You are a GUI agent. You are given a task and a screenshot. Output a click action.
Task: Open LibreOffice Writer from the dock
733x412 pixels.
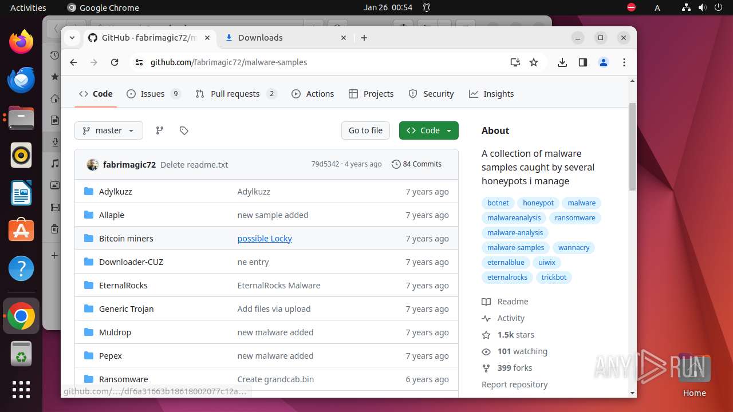click(21, 193)
